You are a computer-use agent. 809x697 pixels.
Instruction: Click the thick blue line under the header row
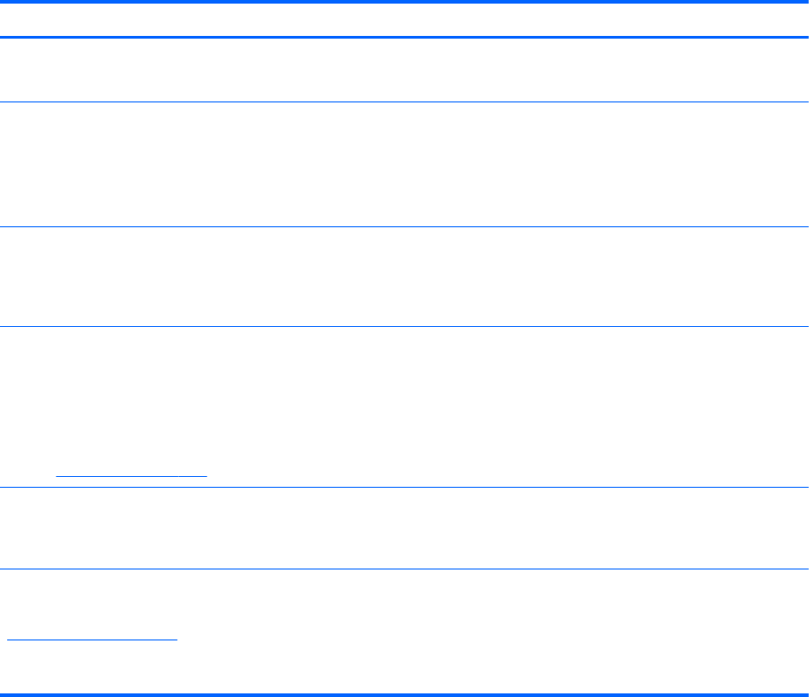coord(404,37)
